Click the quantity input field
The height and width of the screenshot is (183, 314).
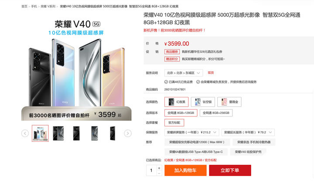coord(151,170)
